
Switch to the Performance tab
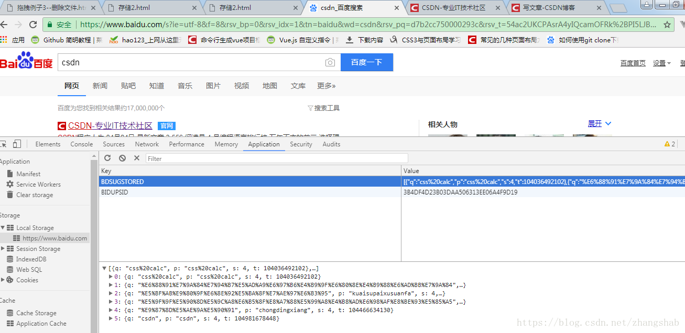click(x=187, y=144)
